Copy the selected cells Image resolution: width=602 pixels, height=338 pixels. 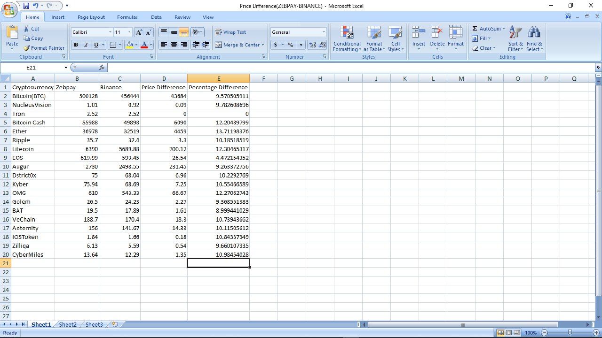(x=33, y=38)
